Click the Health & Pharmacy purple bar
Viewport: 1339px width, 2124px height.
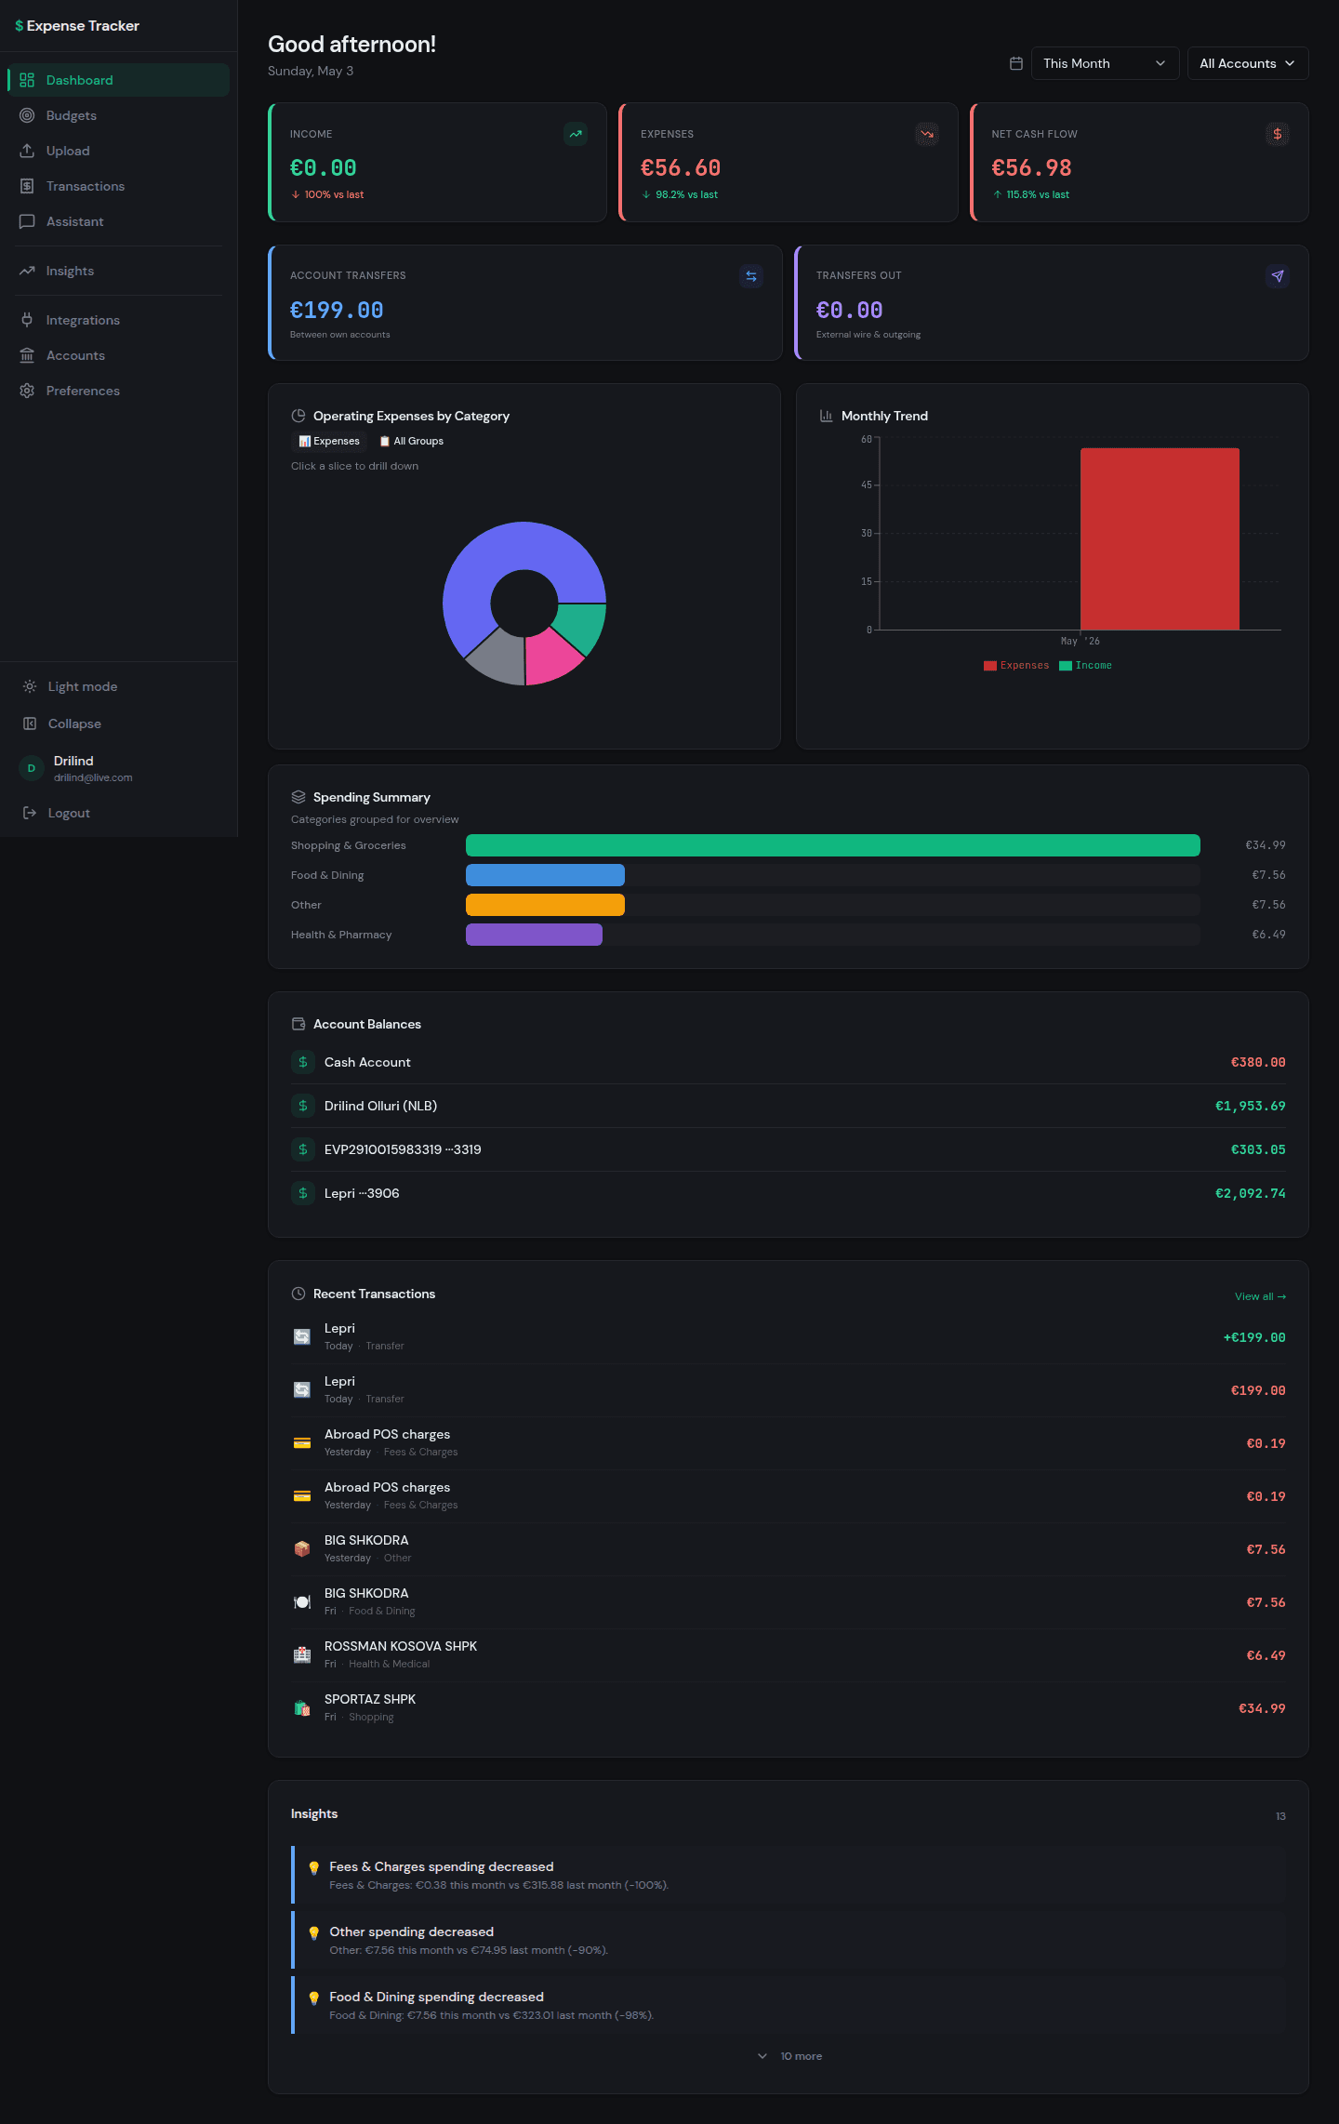(x=534, y=935)
